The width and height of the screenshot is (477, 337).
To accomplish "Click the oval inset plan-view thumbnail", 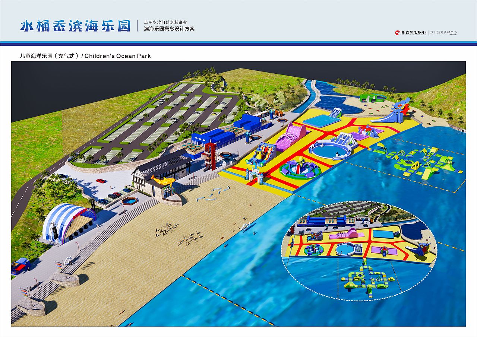I will click(x=359, y=251).
